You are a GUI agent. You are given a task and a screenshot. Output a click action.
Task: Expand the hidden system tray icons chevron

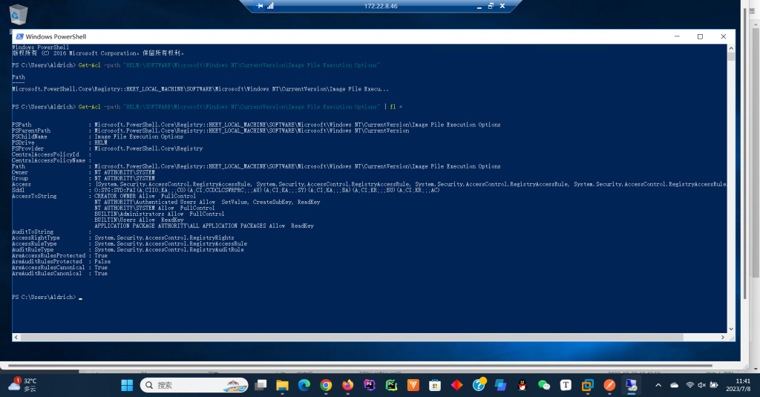coord(658,385)
